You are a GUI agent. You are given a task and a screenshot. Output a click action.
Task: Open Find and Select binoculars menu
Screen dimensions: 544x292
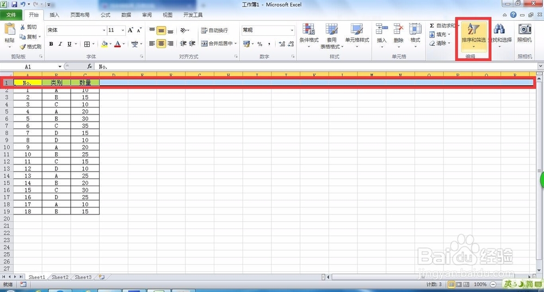499,36
